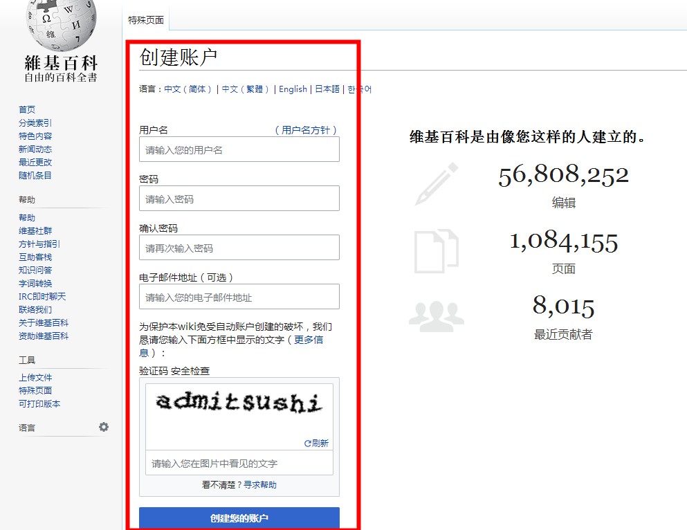Switch language to 日本語
This screenshot has height=530, width=687.
327,89
